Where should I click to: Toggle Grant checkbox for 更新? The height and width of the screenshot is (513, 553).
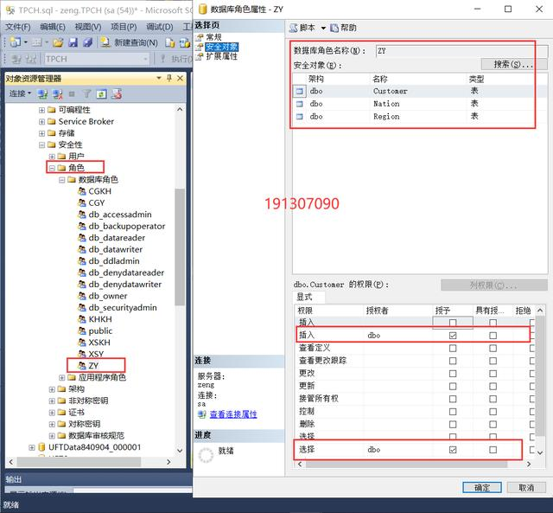453,386
